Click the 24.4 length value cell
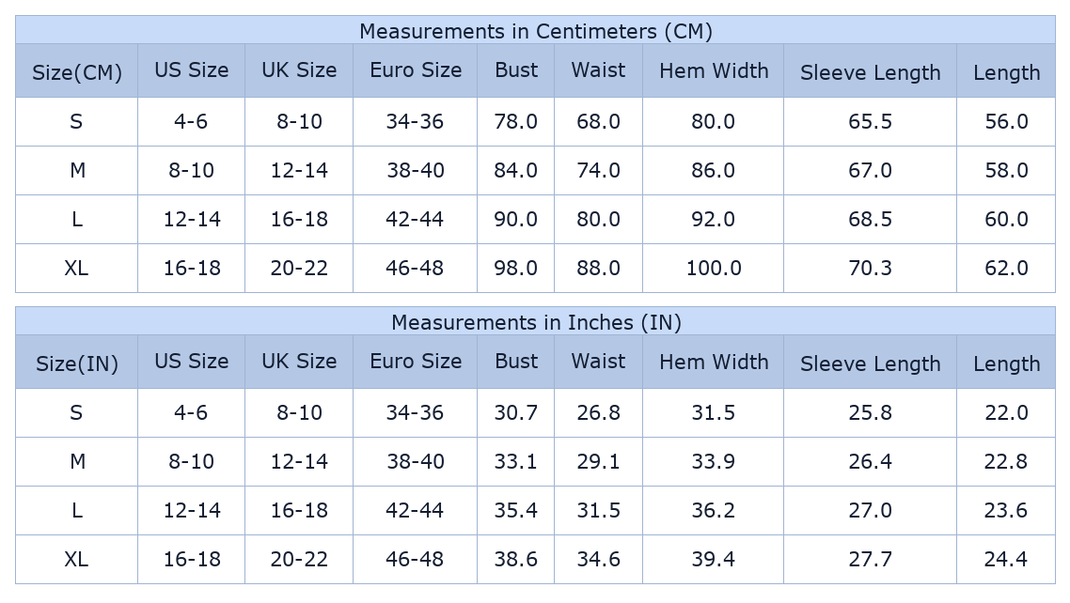The image size is (1070, 603). point(1006,559)
